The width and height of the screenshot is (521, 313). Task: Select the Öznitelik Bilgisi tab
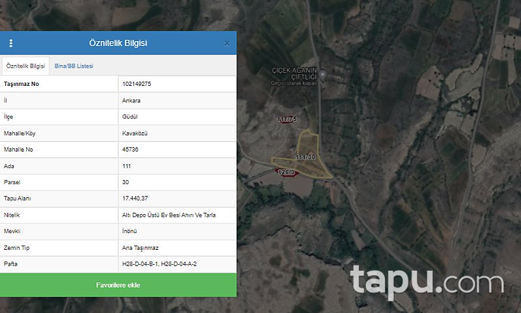(25, 66)
